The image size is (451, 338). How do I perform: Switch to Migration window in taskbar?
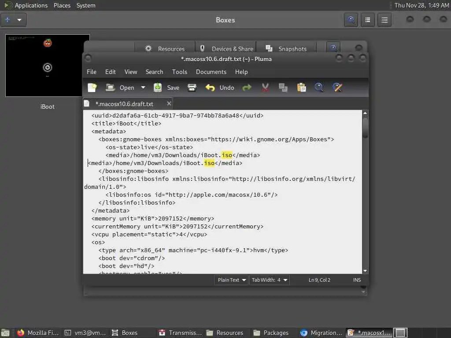pos(321,333)
